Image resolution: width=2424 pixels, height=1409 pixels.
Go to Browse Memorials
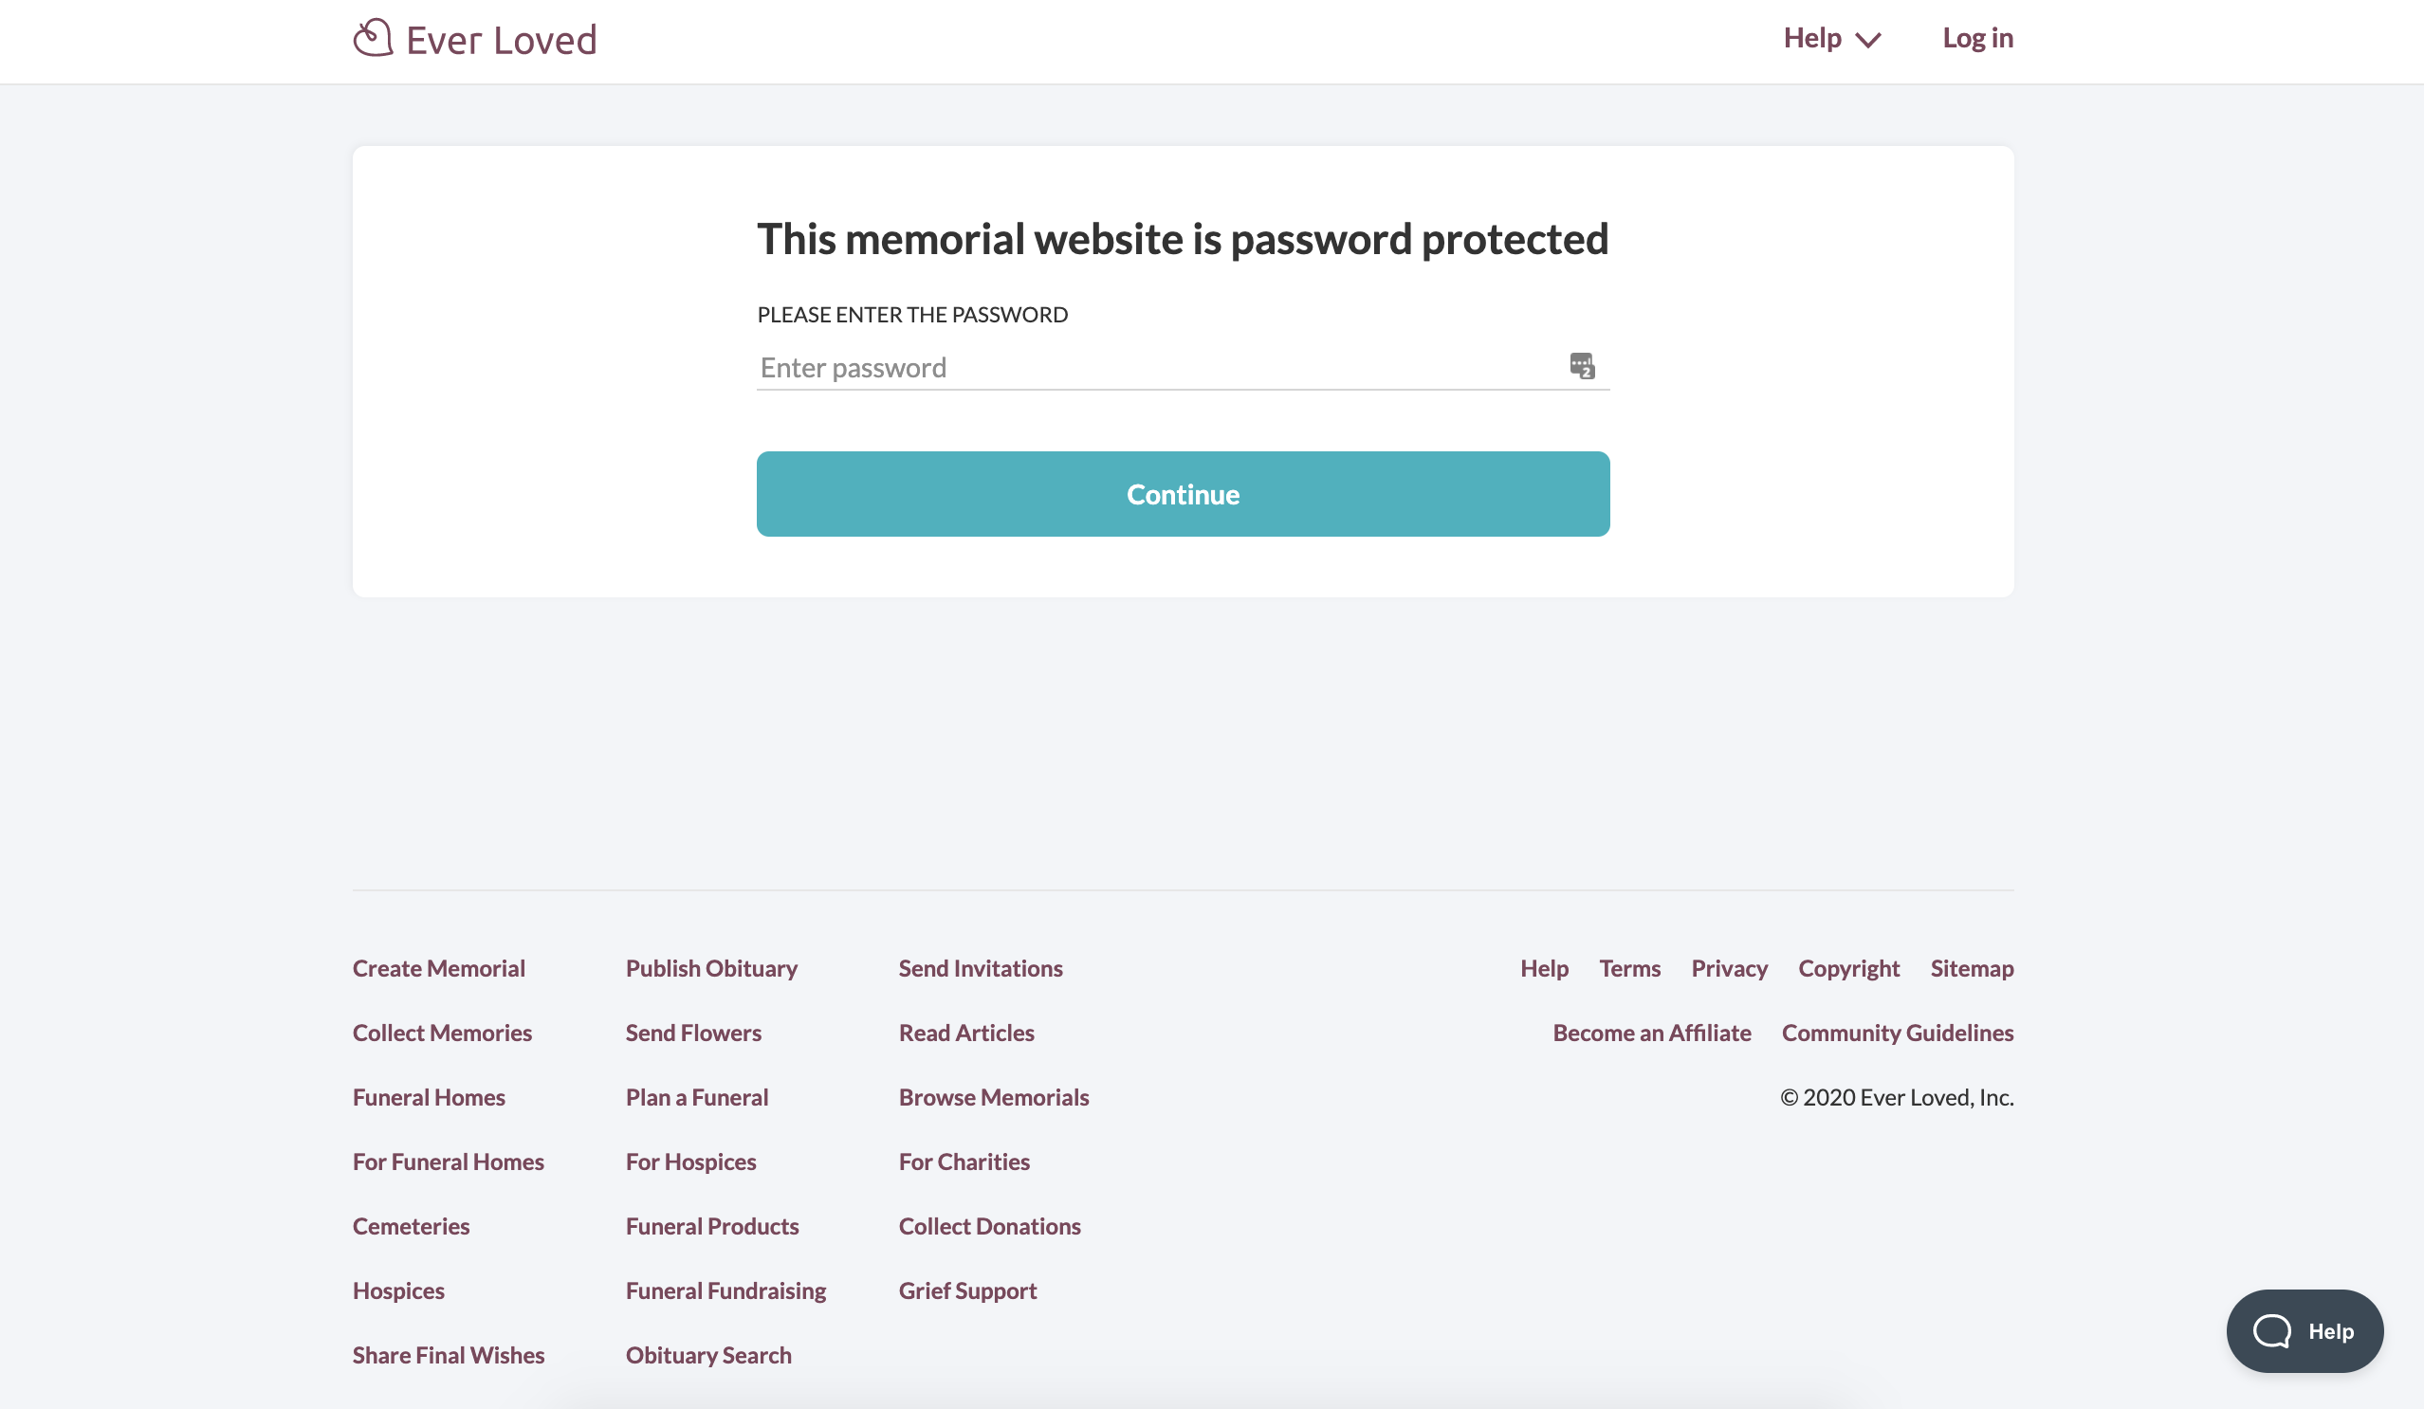(994, 1096)
